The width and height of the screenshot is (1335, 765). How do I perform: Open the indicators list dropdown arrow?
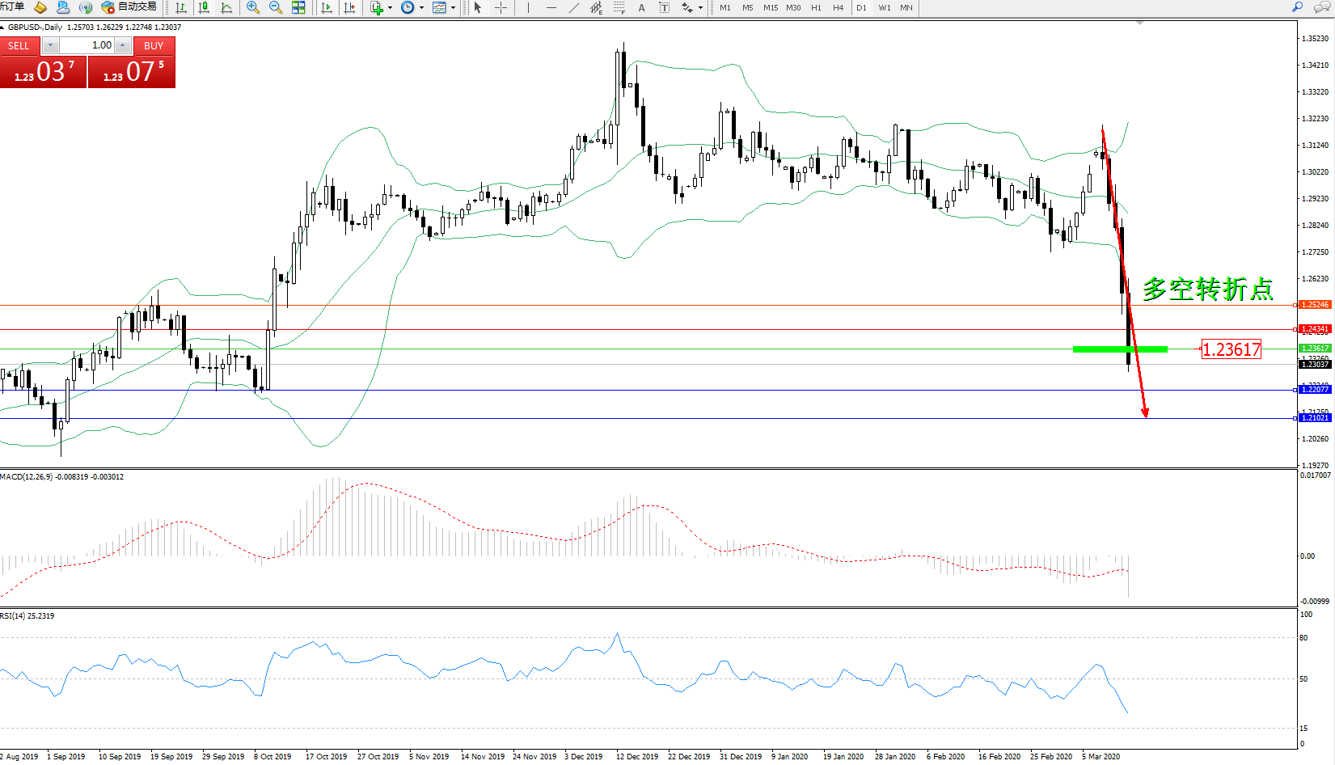pyautogui.click(x=390, y=8)
